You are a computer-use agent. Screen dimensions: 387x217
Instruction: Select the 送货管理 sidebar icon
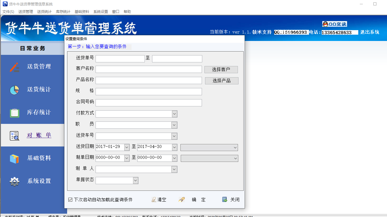(x=14, y=67)
